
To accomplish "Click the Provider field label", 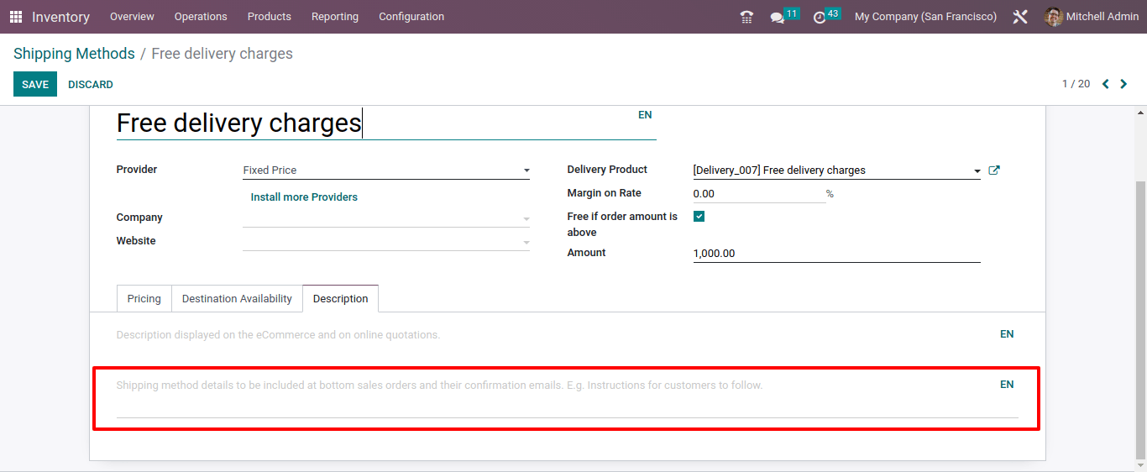I will 137,170.
